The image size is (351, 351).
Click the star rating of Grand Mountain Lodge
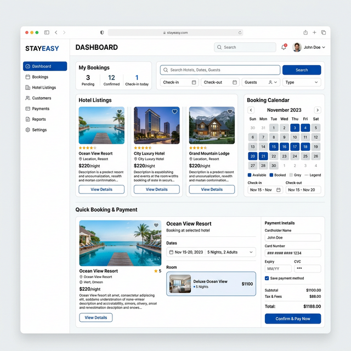pyautogui.click(x=198, y=148)
